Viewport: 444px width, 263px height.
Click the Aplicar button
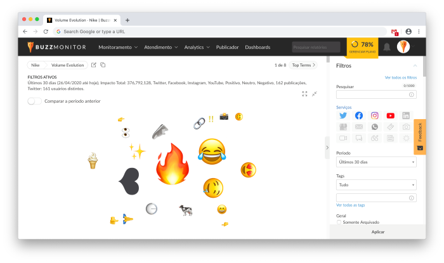pyautogui.click(x=378, y=232)
